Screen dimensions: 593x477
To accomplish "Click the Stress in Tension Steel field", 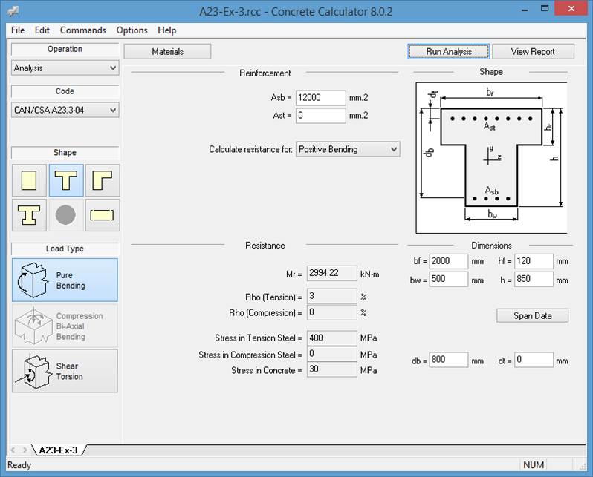I will click(331, 338).
